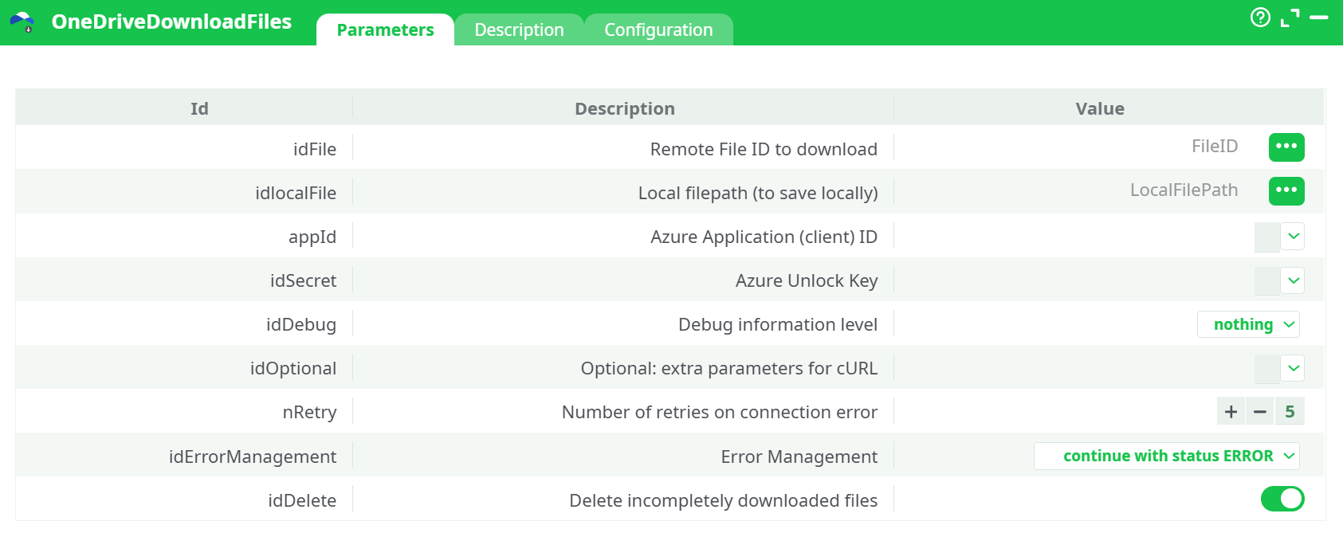This screenshot has height=533, width=1343.
Task: Click 'Debug information level' description
Action: pyautogui.click(x=778, y=325)
